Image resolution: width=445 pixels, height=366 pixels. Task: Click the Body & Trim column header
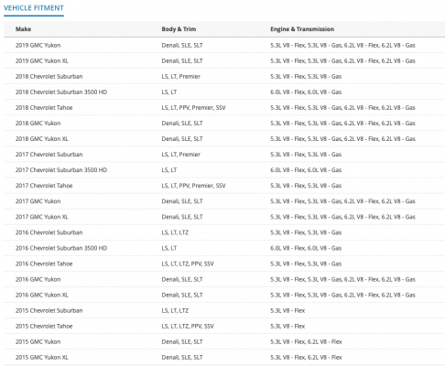pyautogui.click(x=179, y=29)
